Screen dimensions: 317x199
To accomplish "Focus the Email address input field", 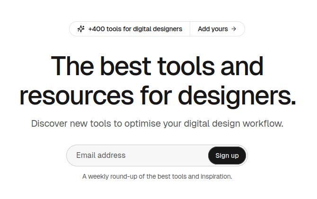I will pos(137,156).
